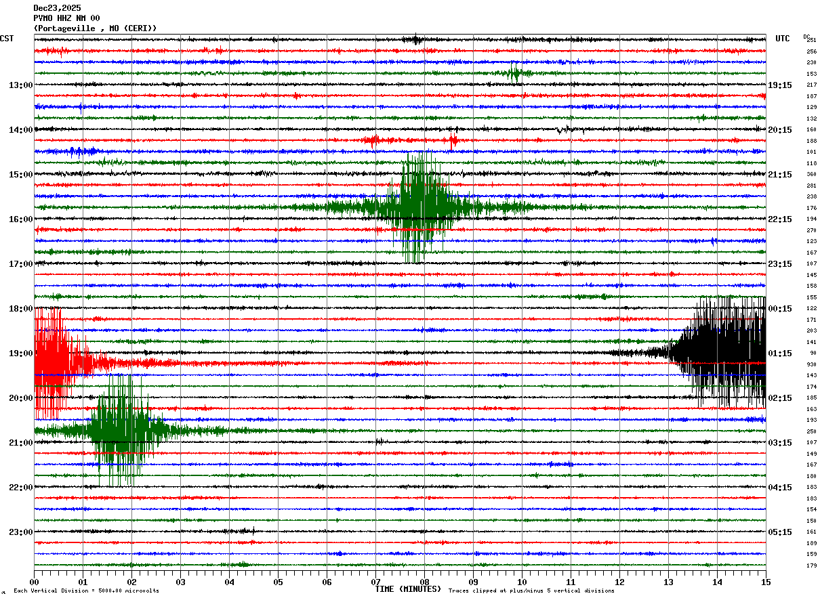This screenshot has width=820, height=600.
Task: Select the 15:00 CST time label
Action: tap(20, 175)
